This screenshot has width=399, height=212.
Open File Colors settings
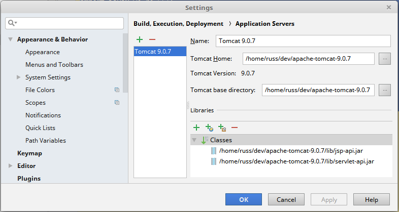pyautogui.click(x=40, y=90)
